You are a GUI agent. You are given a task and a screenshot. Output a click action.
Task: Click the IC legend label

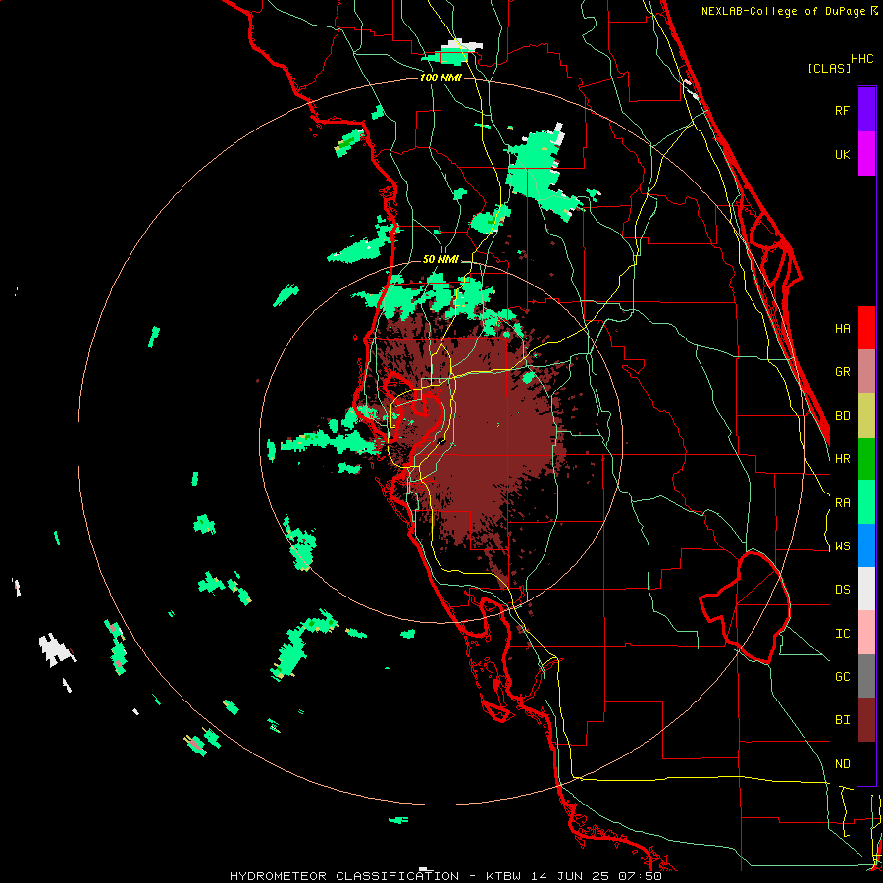click(x=842, y=633)
